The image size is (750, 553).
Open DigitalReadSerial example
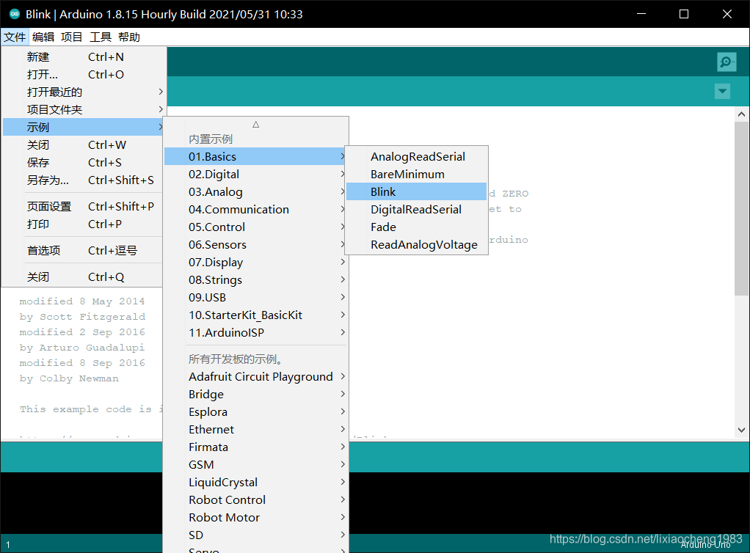tap(416, 209)
